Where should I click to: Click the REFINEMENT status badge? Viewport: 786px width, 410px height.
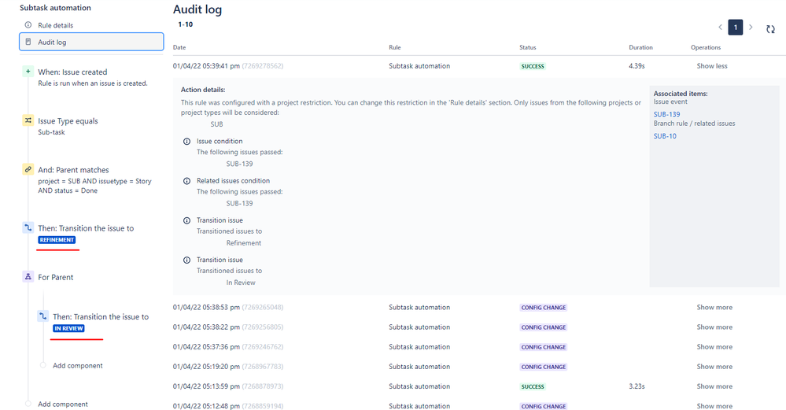(57, 240)
